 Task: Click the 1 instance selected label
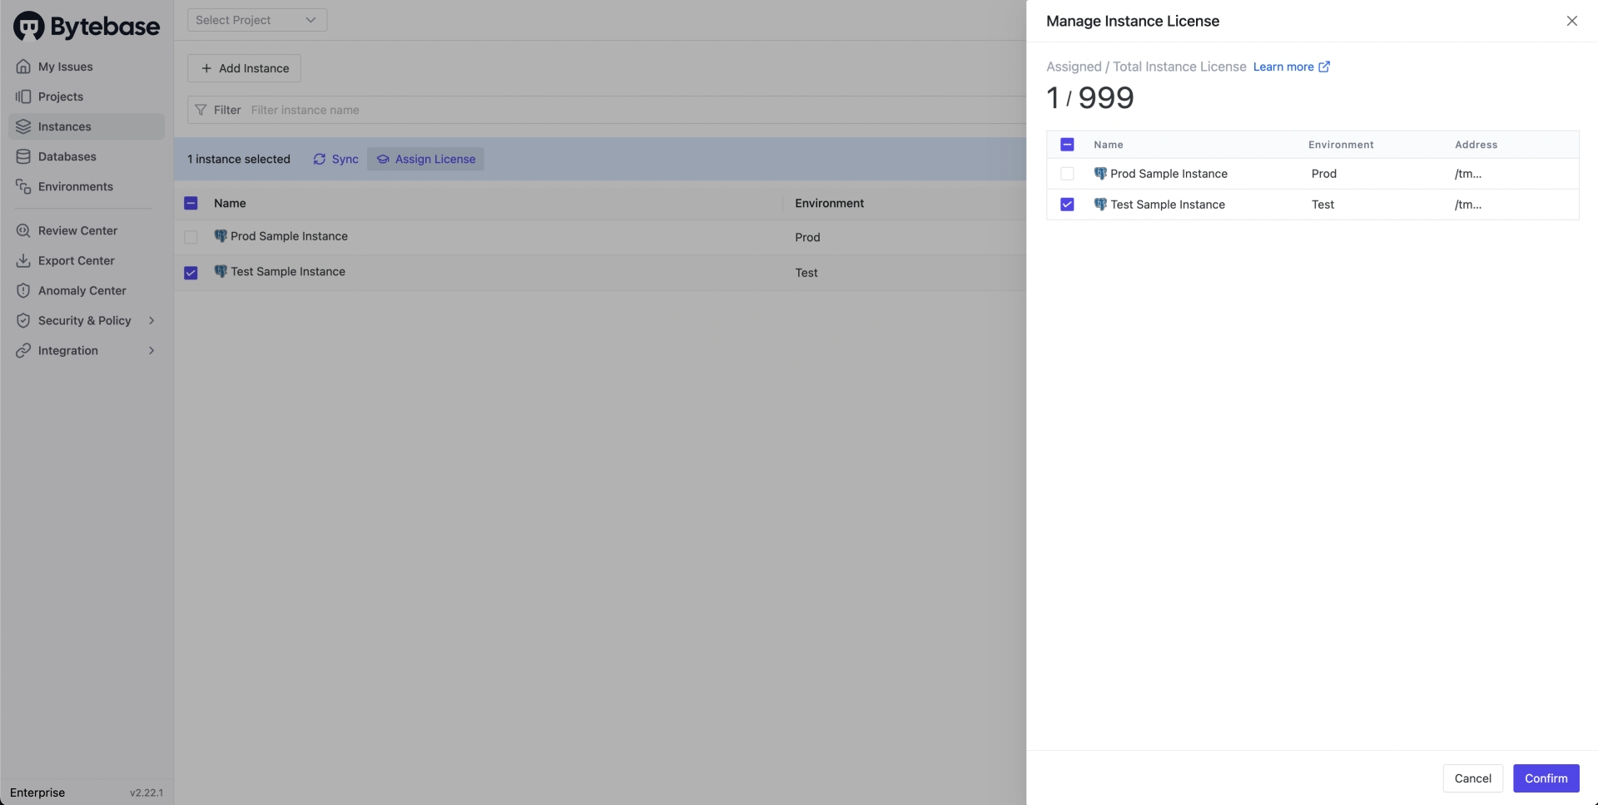coord(238,159)
